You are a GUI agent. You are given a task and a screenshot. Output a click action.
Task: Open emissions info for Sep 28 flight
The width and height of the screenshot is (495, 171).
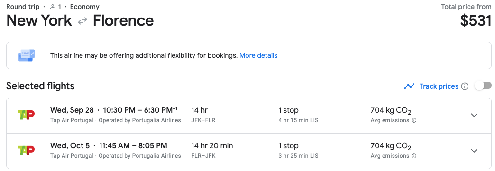(414, 120)
